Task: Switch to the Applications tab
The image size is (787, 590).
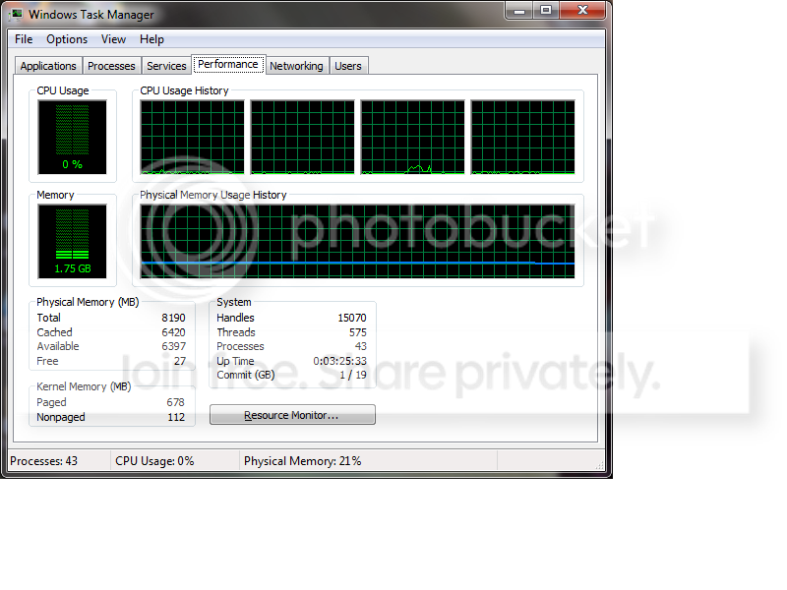Action: [48, 66]
